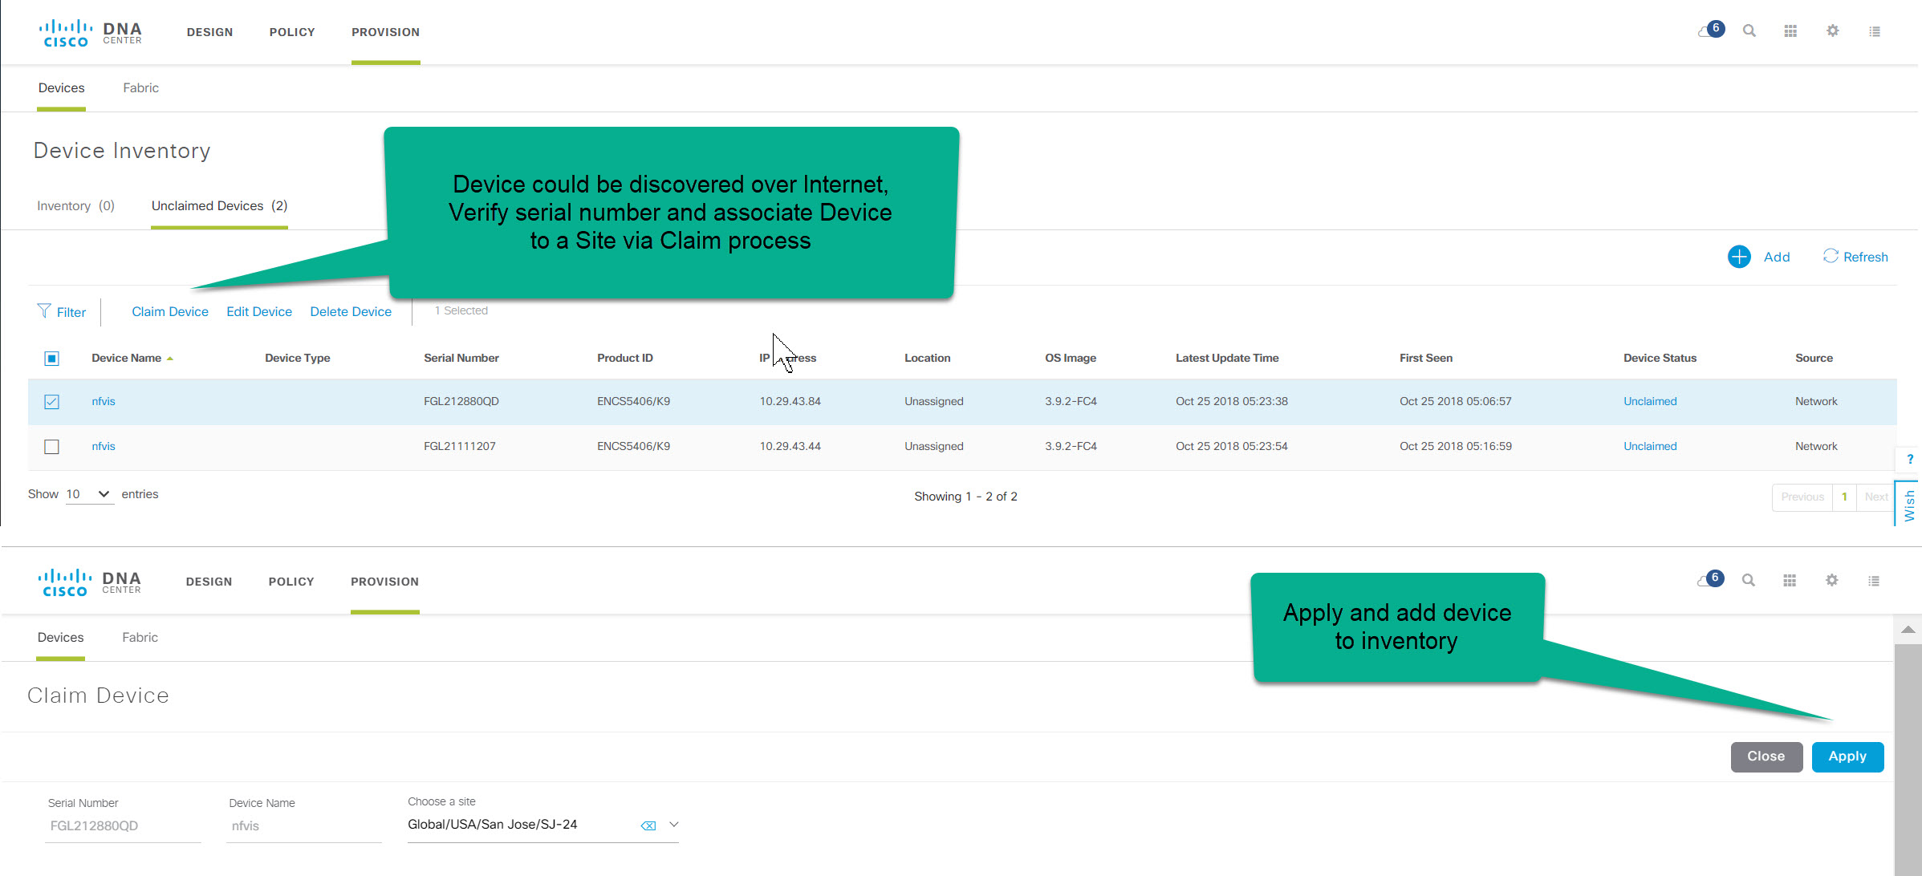Open the apps grid icon in header

click(1790, 30)
